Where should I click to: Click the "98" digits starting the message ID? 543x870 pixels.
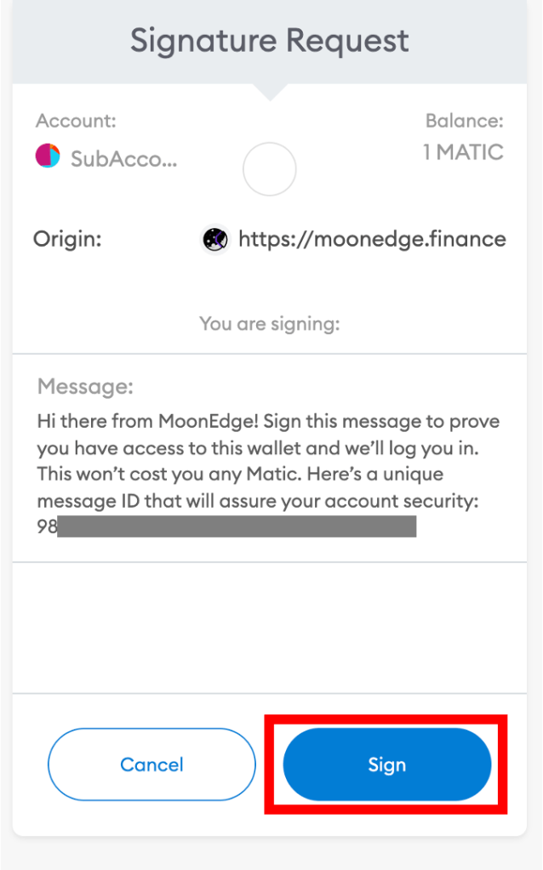(x=47, y=526)
